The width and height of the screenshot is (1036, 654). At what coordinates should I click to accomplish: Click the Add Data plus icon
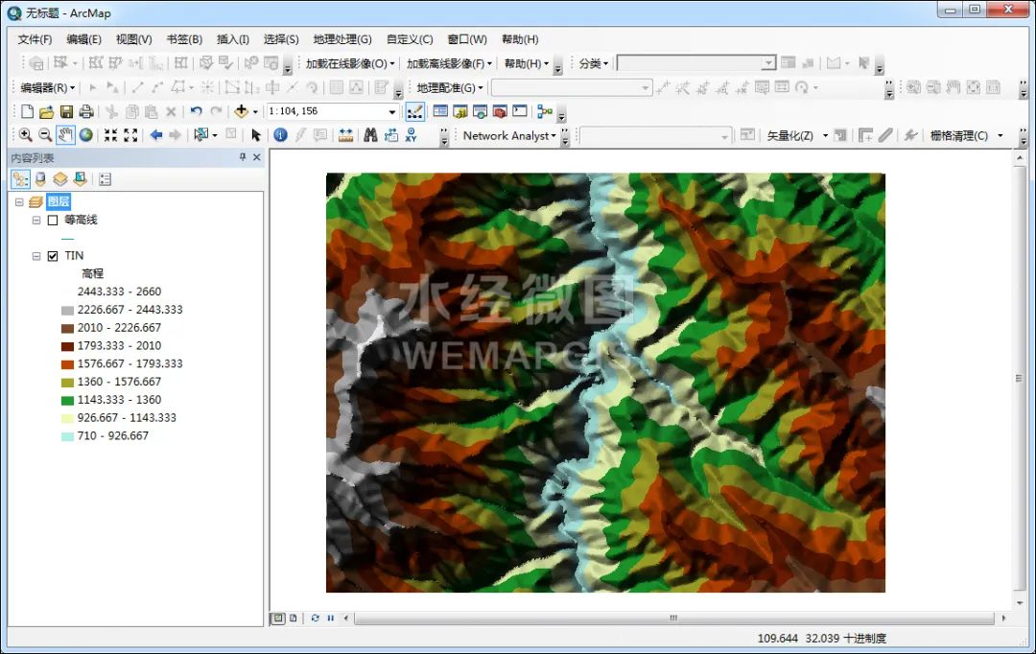[x=241, y=111]
